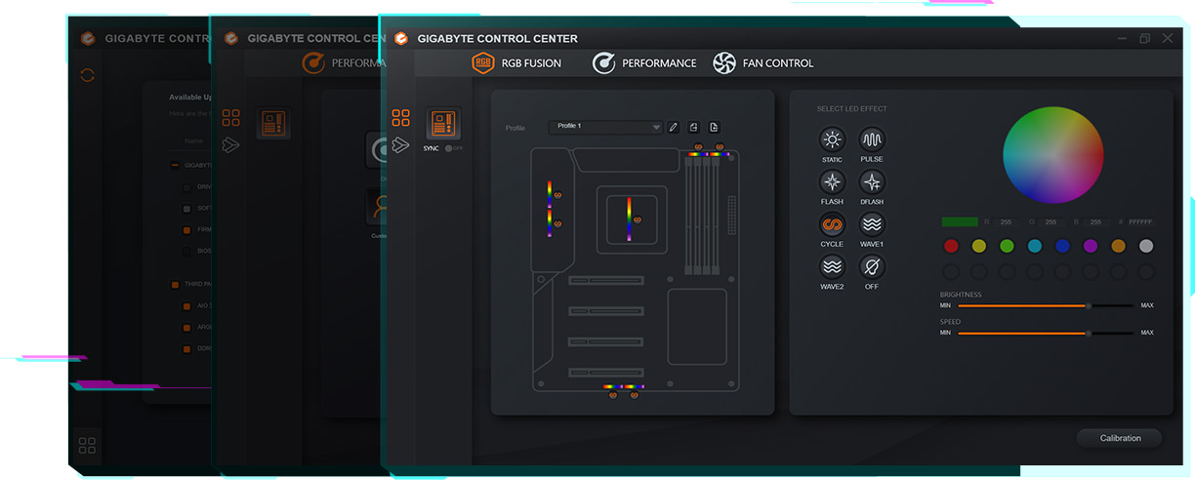Click the Calibration button
Image resolution: width=1195 pixels, height=480 pixels.
(x=1120, y=438)
